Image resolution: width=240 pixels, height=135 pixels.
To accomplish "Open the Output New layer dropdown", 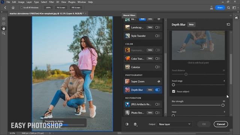I will [x=174, y=124].
